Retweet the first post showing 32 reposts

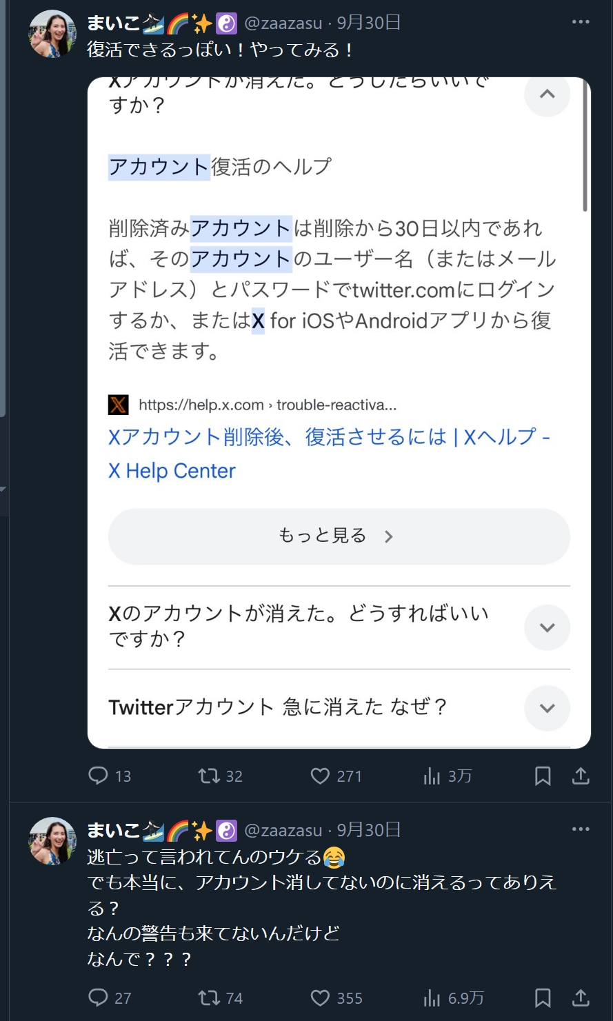click(208, 776)
